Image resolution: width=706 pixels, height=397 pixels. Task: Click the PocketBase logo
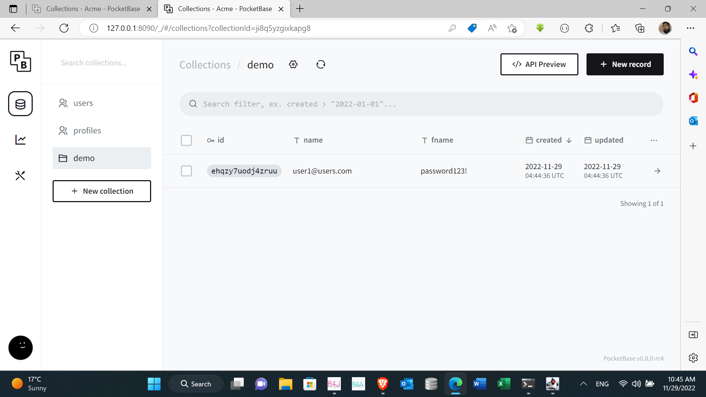[20, 61]
